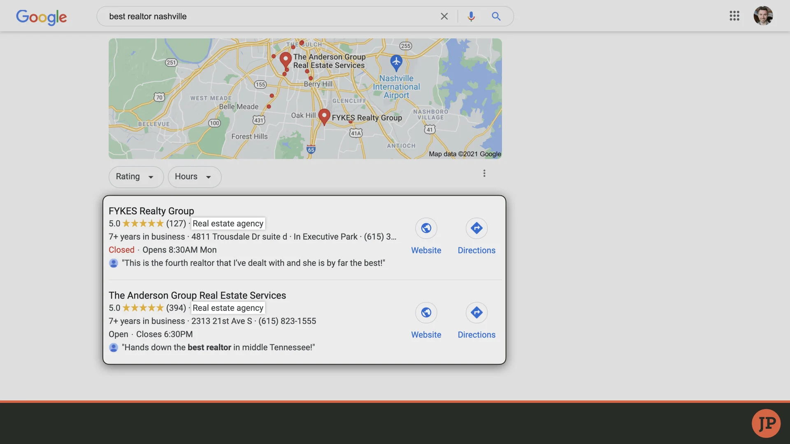This screenshot has width=790, height=444.
Task: Get directions to FYKES Realty Group
Action: pyautogui.click(x=476, y=228)
